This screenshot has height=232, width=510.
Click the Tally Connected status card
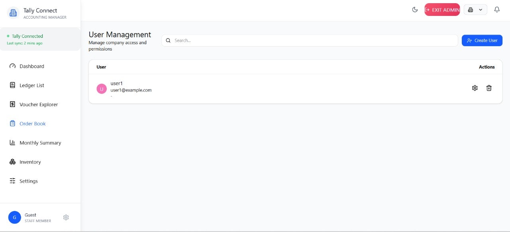[x=40, y=39]
